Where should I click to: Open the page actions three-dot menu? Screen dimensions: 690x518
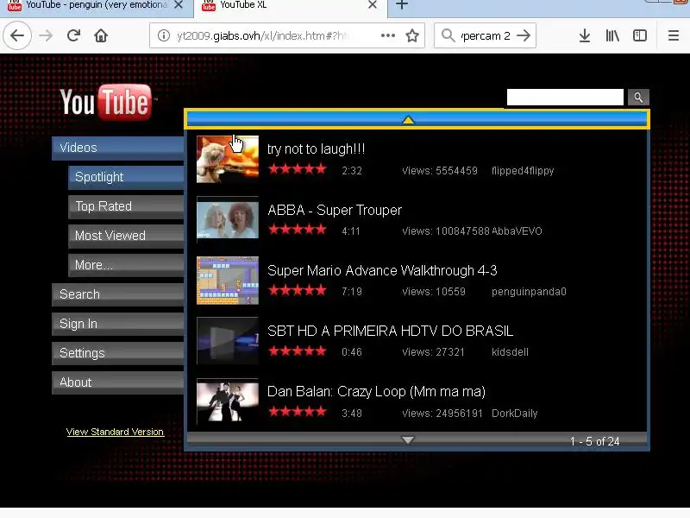coord(387,35)
